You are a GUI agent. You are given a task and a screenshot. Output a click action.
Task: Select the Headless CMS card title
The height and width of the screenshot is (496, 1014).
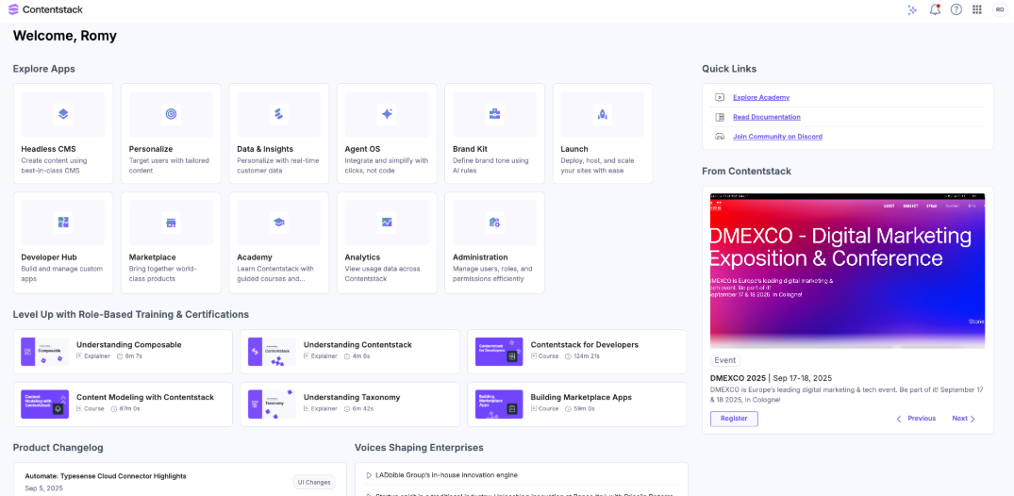tap(47, 149)
